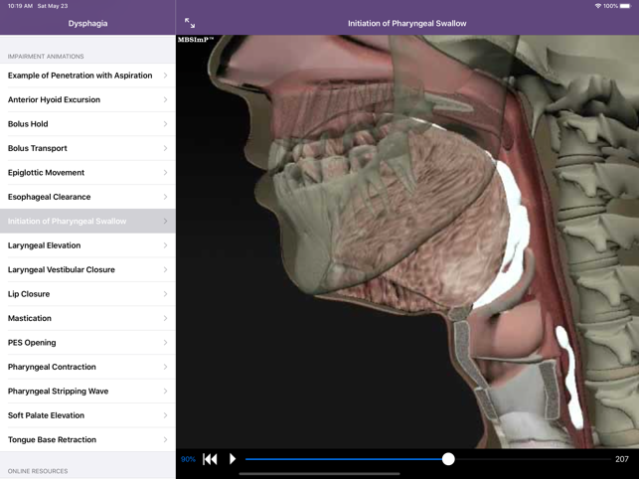Click the 90% playback speed indicator
The width and height of the screenshot is (639, 479).
(x=188, y=459)
